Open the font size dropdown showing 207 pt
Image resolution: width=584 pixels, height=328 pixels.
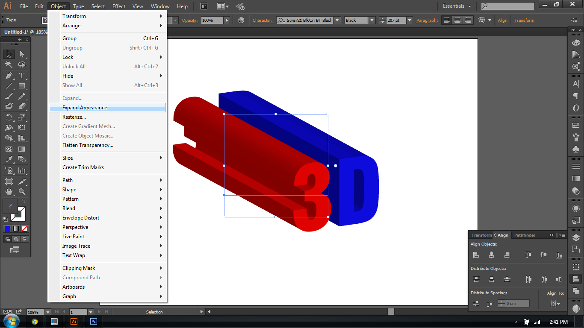[x=410, y=20]
